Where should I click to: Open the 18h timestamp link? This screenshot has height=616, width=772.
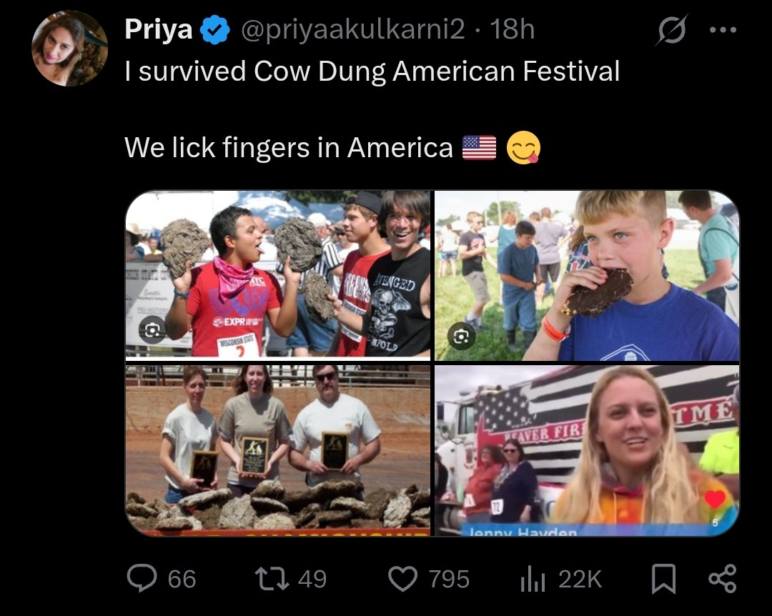point(512,29)
